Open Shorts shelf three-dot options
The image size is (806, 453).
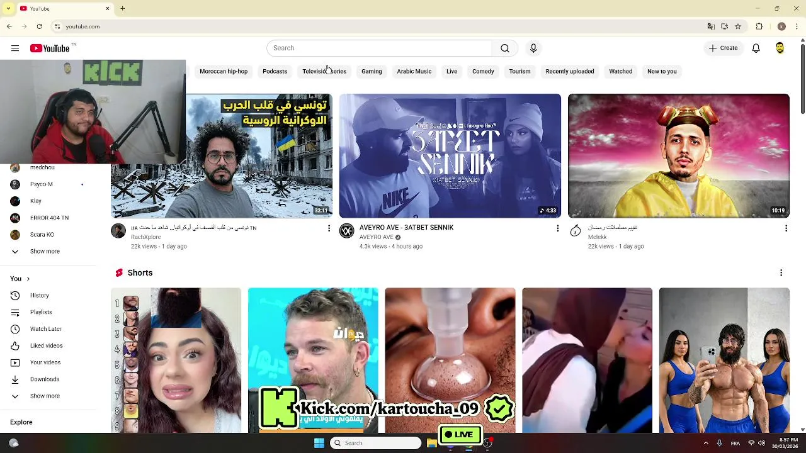pyautogui.click(x=781, y=273)
